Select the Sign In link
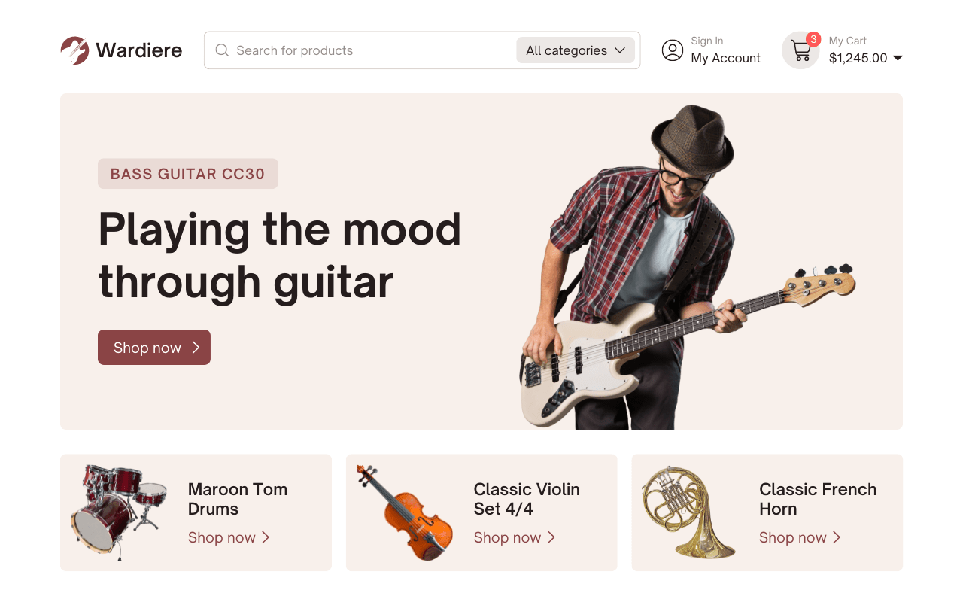This screenshot has width=963, height=602. tap(707, 41)
